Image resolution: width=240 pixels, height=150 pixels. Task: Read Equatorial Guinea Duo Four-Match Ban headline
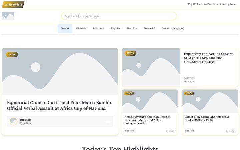pyautogui.click(x=59, y=105)
